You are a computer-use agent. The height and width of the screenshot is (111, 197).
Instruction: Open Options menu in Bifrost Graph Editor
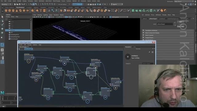coord(35,45)
